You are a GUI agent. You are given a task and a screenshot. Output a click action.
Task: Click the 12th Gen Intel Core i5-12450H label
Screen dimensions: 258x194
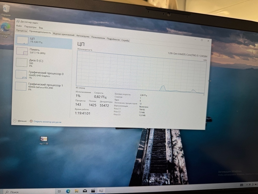(187, 55)
